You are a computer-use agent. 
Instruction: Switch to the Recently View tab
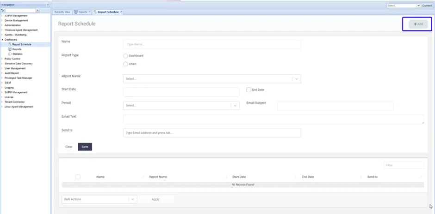(x=62, y=12)
